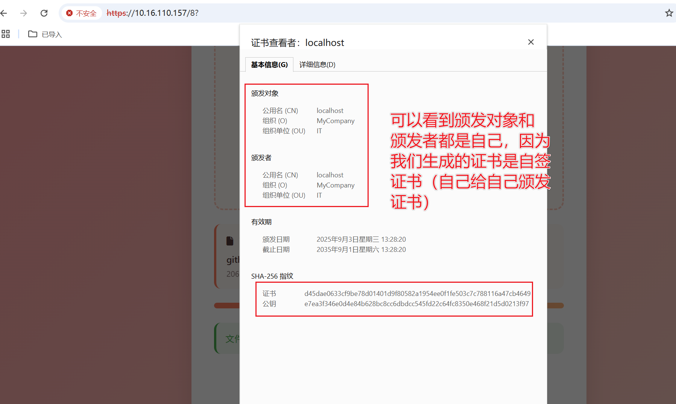Close the certificate viewer dialog
The height and width of the screenshot is (404, 676).
(531, 42)
